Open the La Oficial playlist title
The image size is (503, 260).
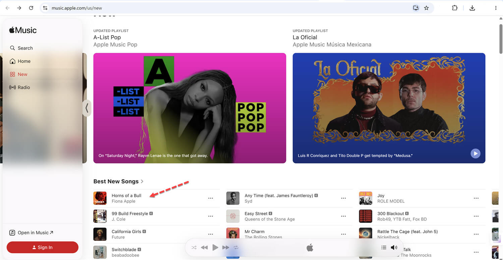coord(305,37)
